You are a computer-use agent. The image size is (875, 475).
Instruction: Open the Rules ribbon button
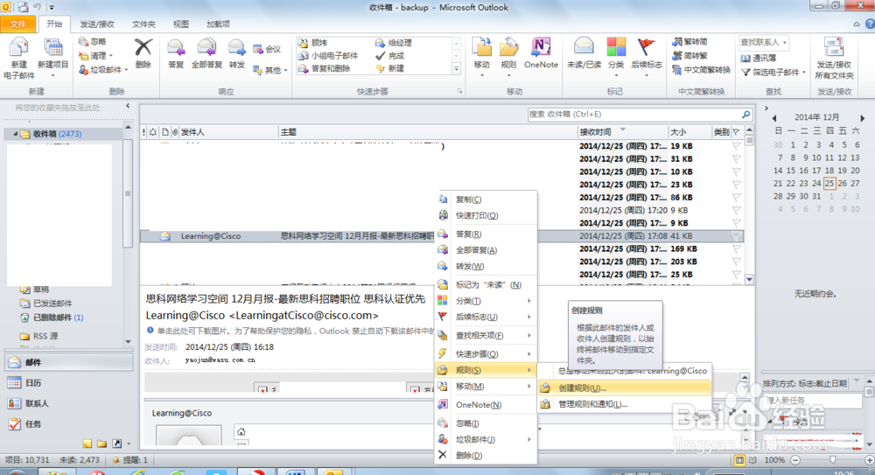508,56
